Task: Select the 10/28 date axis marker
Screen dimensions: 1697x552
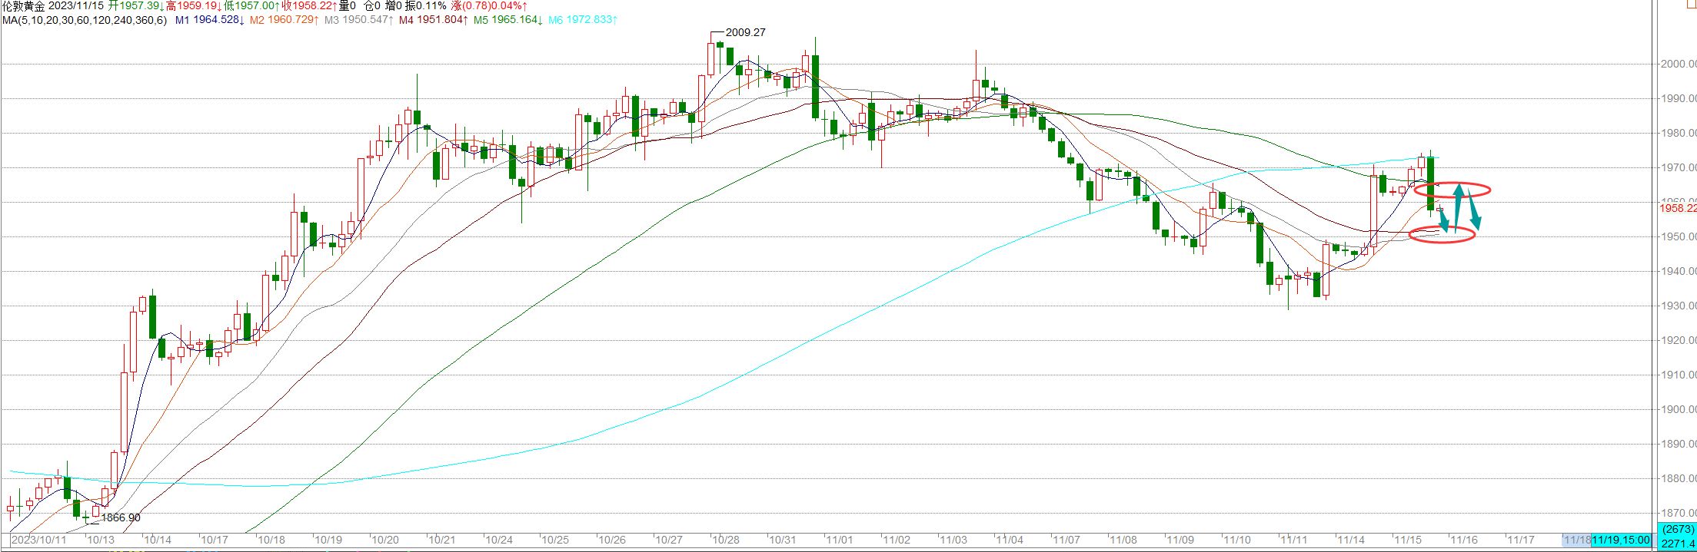Action: click(726, 540)
